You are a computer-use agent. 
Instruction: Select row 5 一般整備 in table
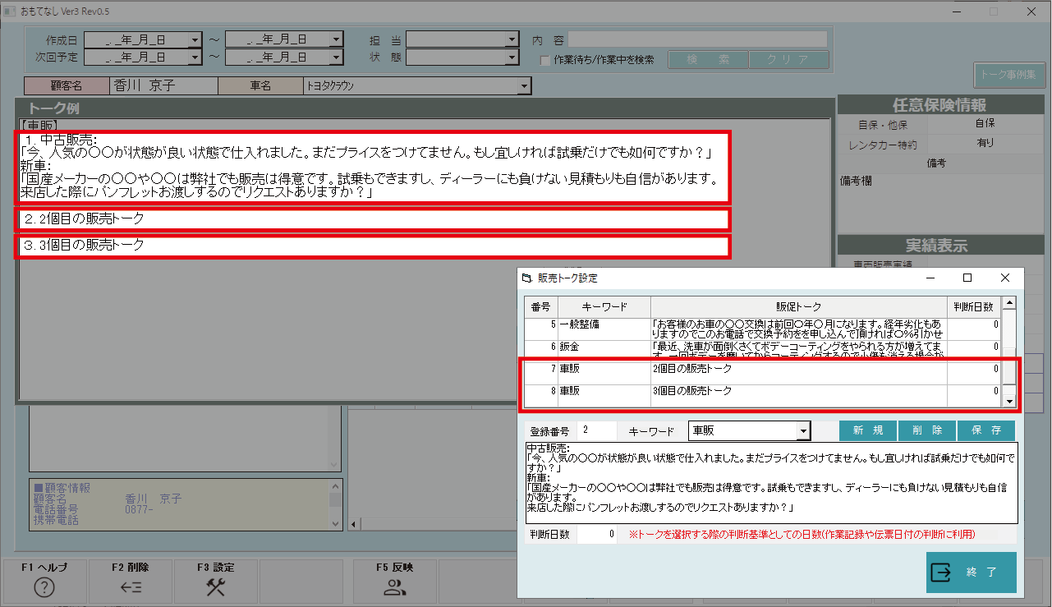tap(764, 329)
